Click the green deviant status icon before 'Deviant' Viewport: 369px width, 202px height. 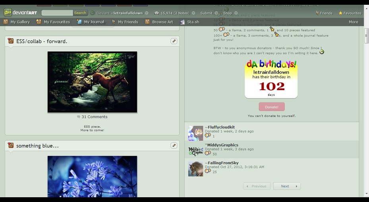93,13
